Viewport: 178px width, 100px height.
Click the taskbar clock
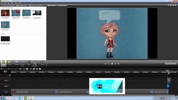click(x=173, y=98)
